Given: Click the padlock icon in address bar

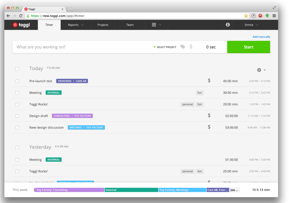Looking at the screenshot, I should tap(28, 16).
